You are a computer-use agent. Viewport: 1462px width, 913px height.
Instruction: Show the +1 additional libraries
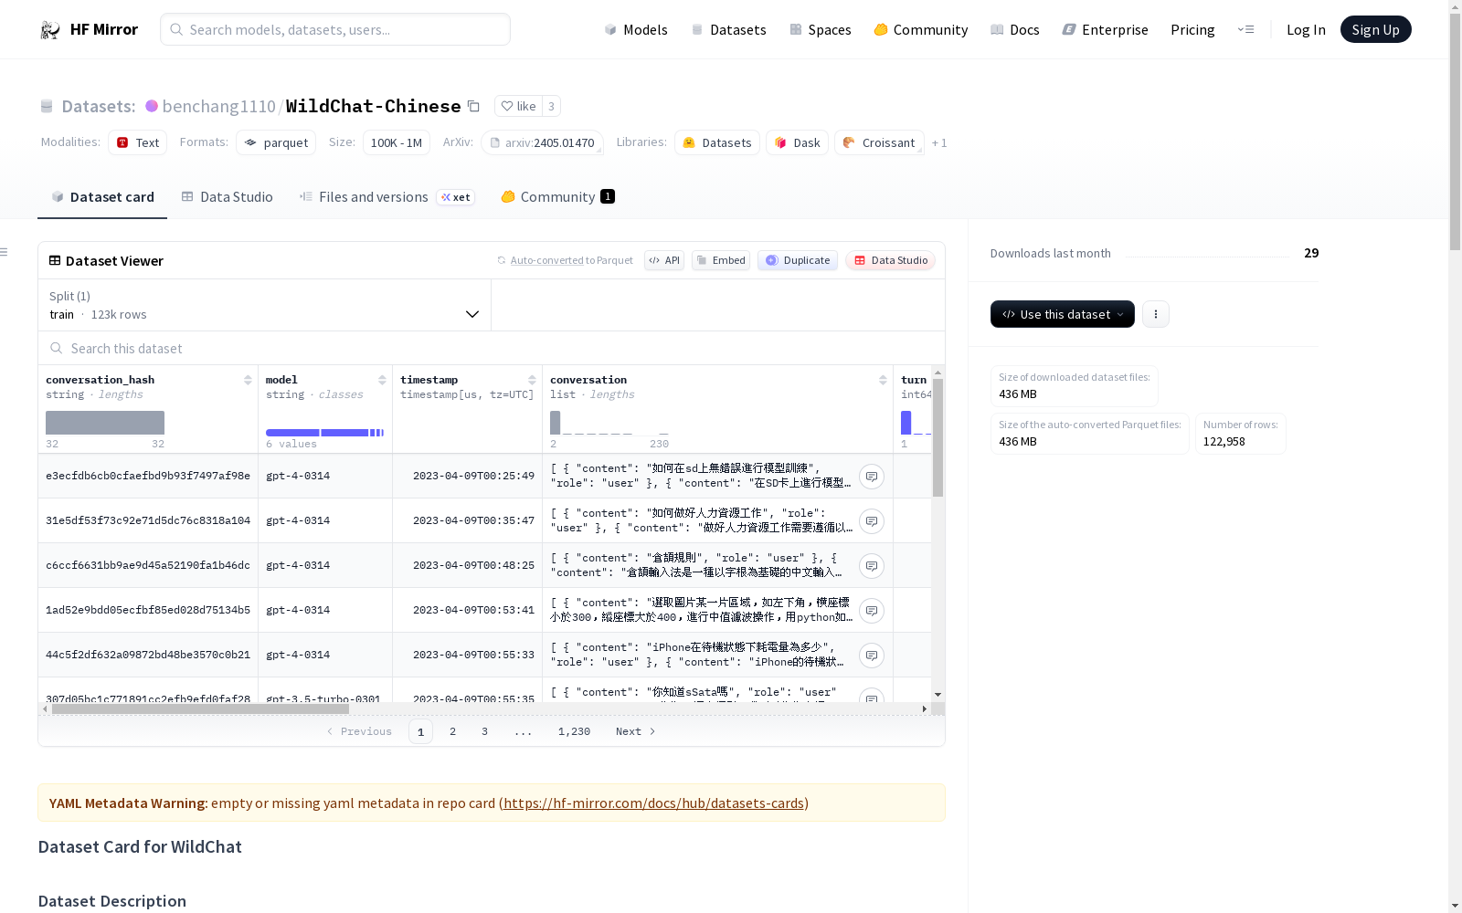(939, 143)
